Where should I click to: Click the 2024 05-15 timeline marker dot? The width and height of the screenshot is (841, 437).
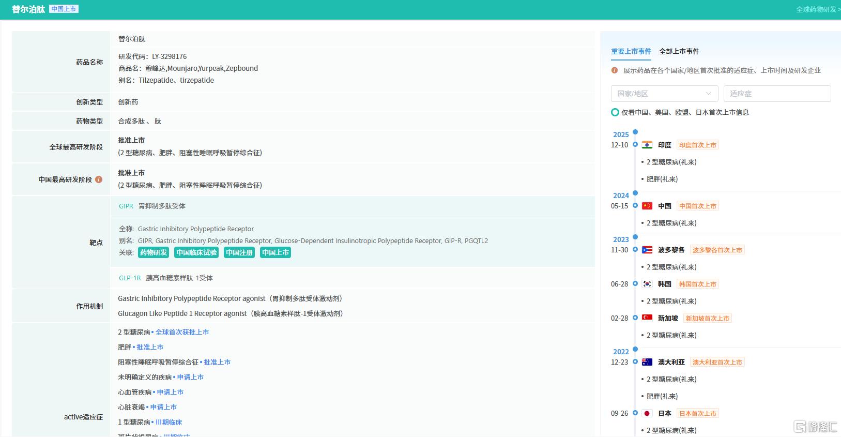635,205
